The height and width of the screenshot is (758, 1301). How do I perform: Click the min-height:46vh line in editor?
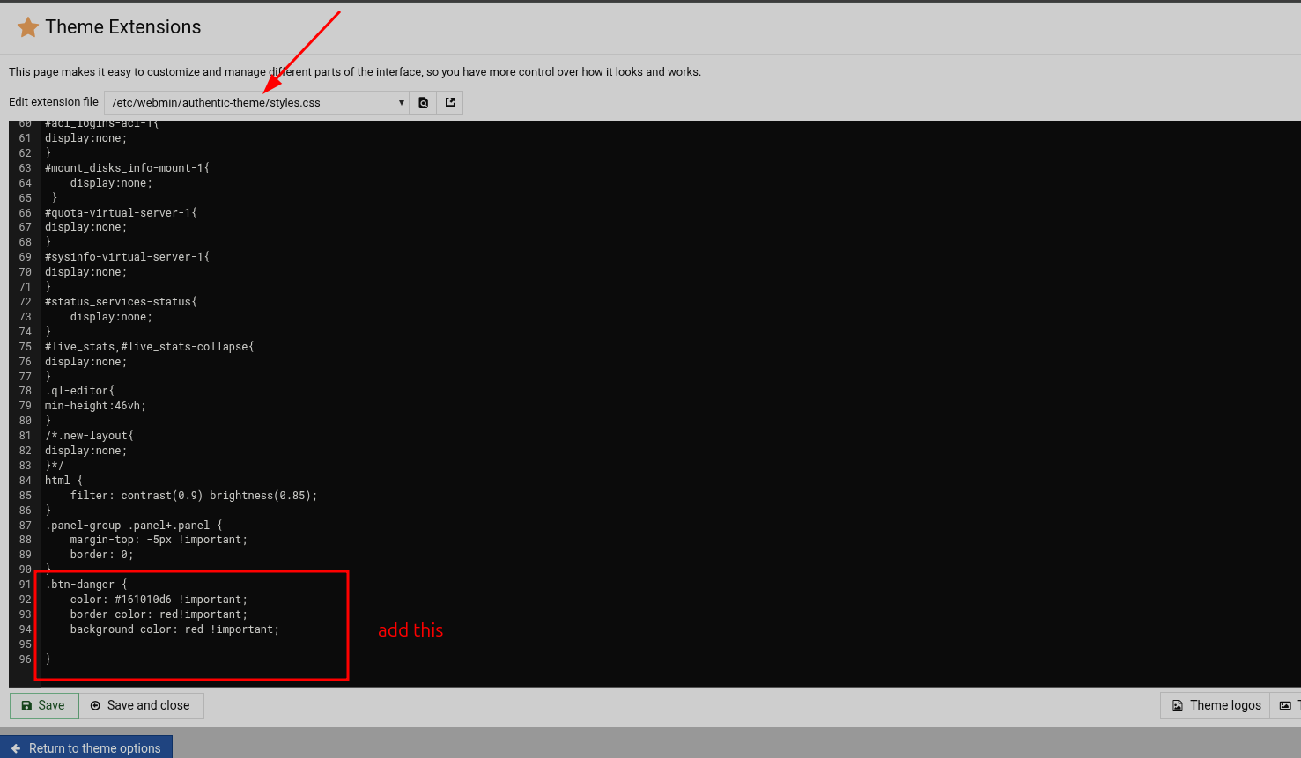point(95,406)
